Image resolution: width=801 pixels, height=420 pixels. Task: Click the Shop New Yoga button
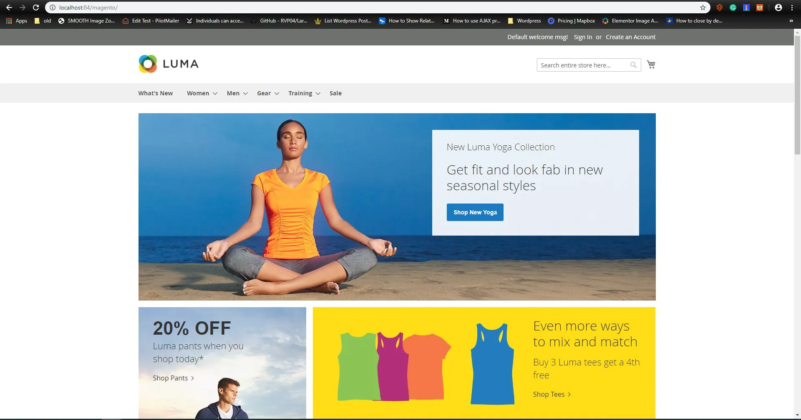(475, 212)
